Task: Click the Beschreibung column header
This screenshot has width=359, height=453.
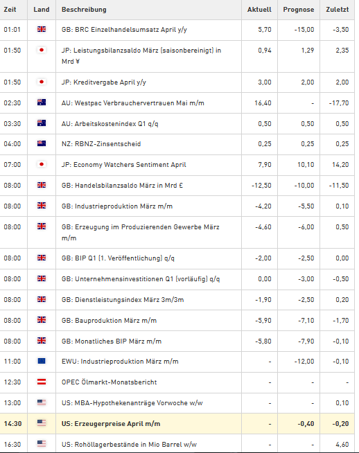Action: (x=84, y=10)
